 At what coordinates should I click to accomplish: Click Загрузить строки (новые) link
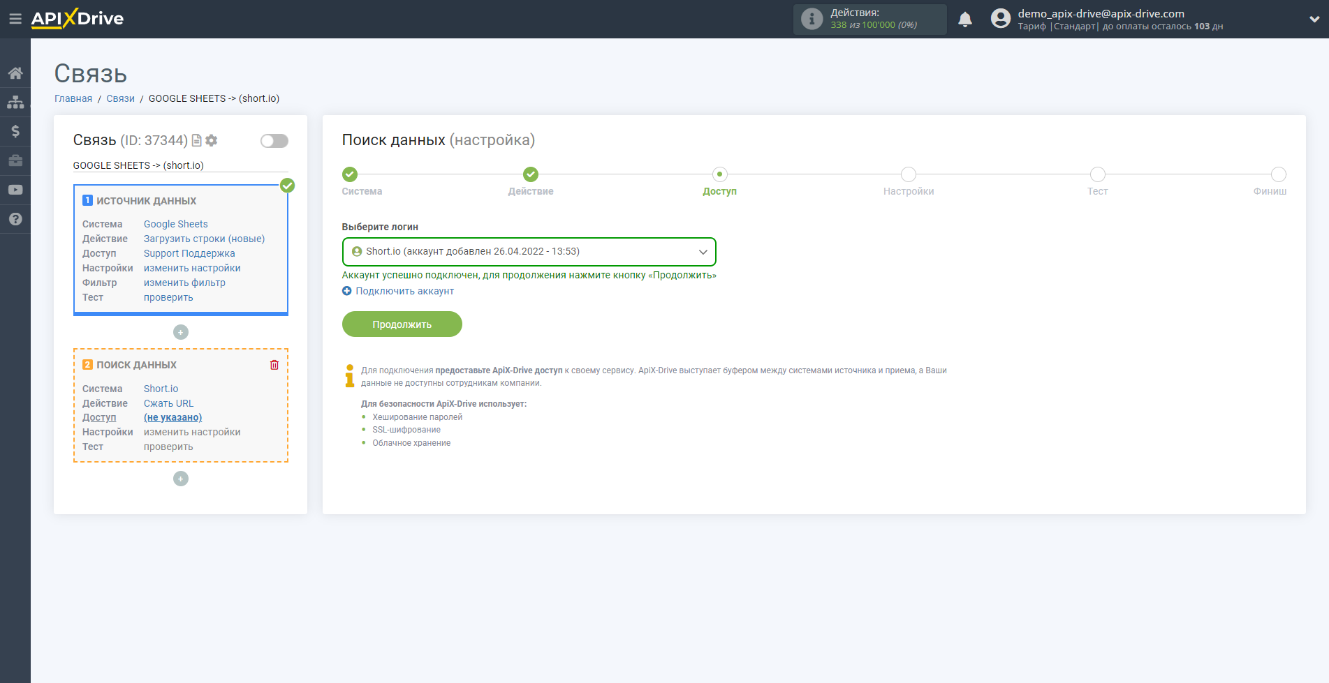tap(205, 239)
